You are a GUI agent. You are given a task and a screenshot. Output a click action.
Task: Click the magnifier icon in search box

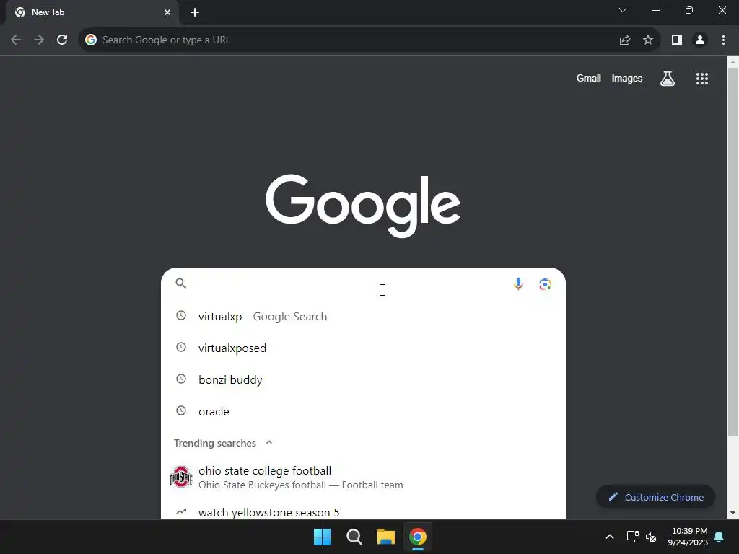pyautogui.click(x=181, y=283)
